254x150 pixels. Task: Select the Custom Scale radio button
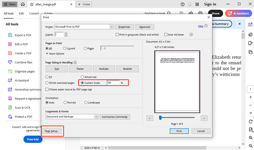[82, 83]
